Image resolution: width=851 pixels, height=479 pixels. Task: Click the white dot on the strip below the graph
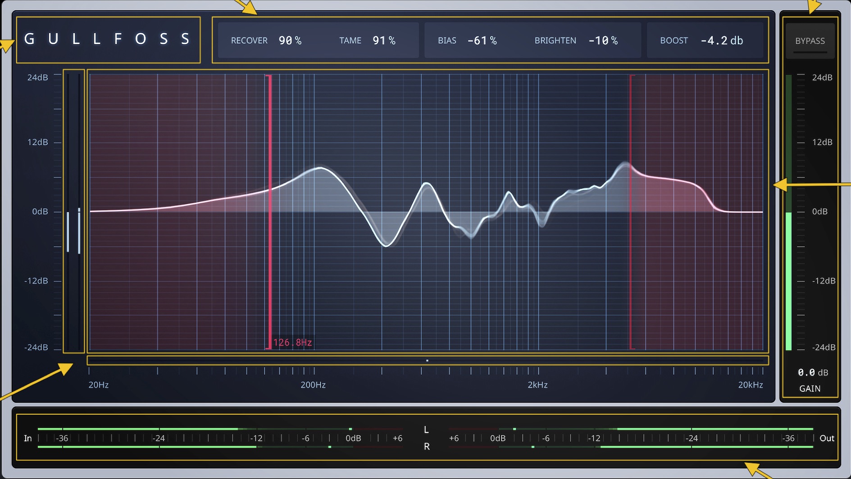427,360
